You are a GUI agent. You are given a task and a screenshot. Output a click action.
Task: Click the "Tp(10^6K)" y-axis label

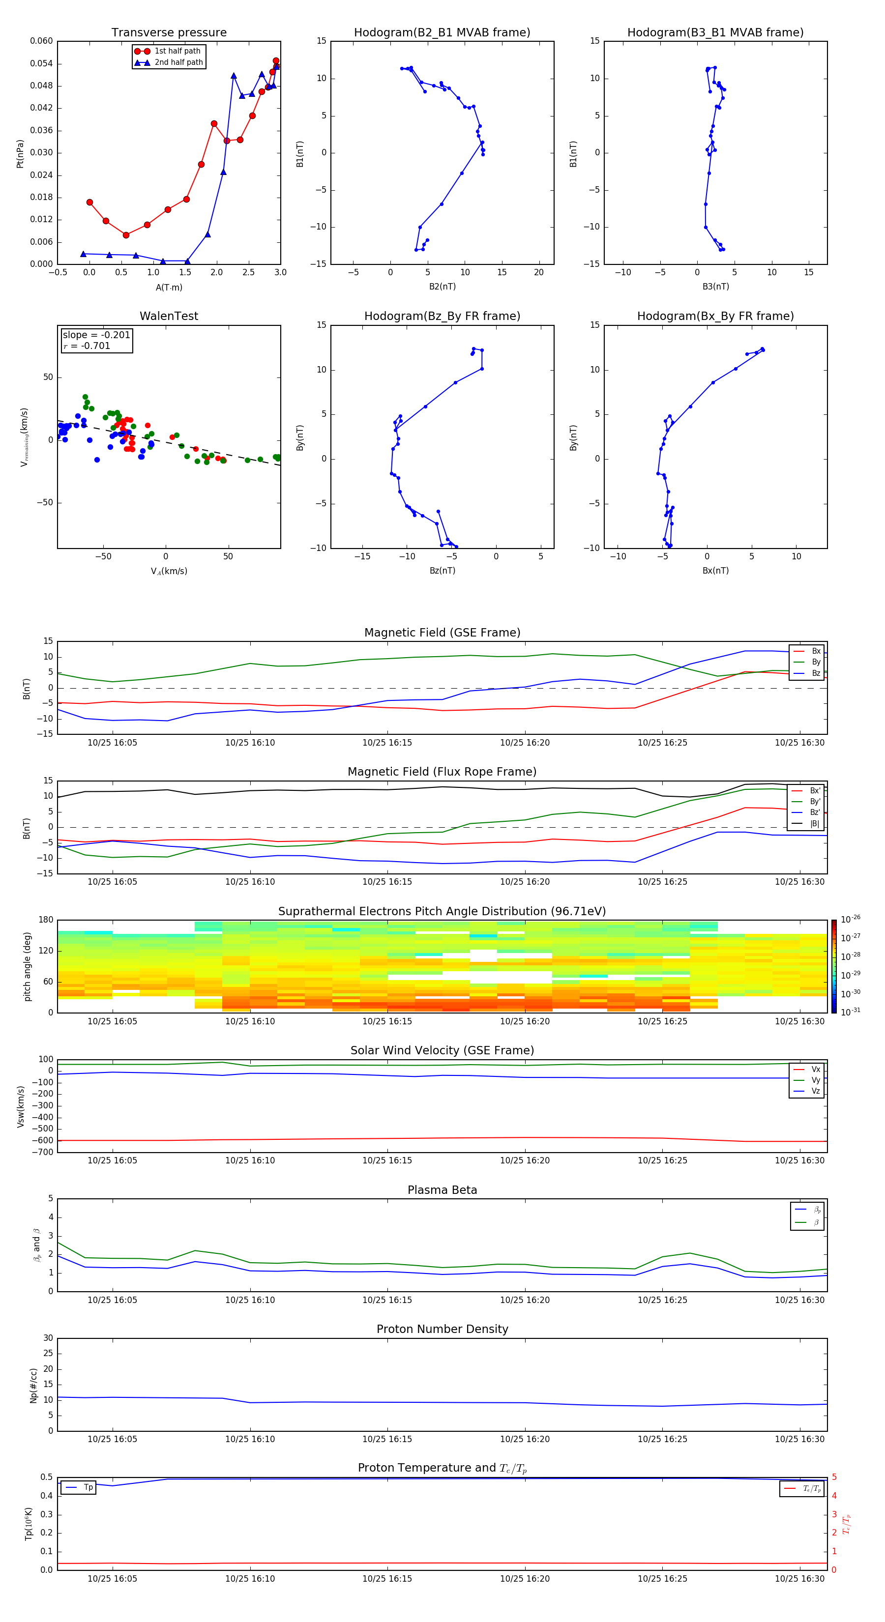[29, 1524]
